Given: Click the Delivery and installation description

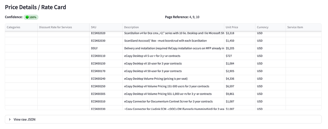Looking at the screenshot, I should pos(174,48).
